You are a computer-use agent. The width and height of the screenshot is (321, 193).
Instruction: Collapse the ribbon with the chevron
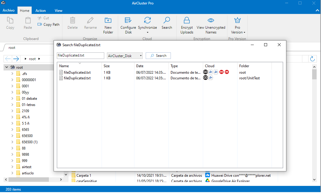317,10
